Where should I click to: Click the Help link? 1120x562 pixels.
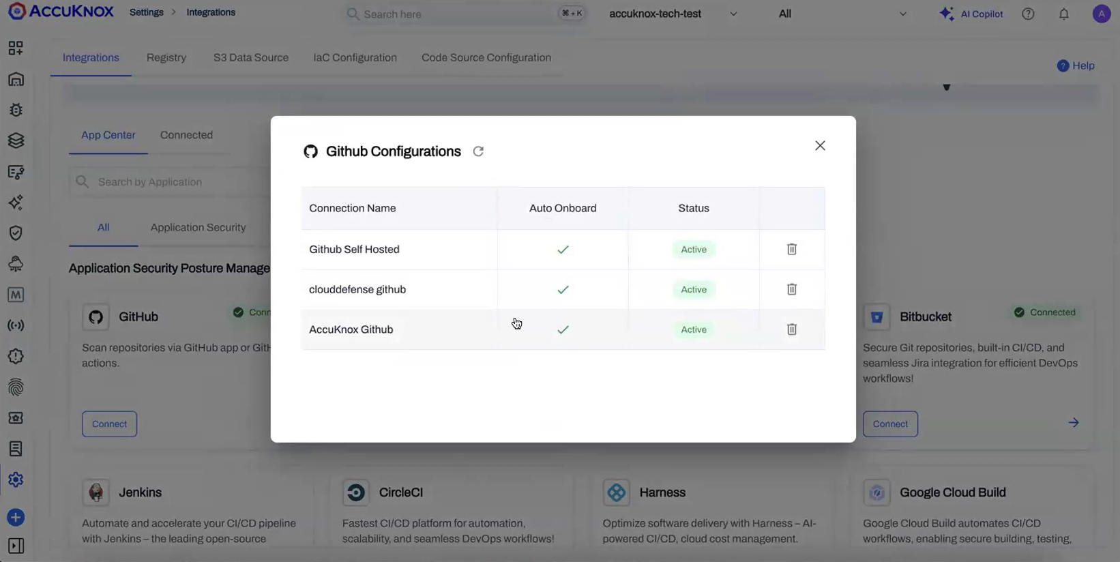(1076, 65)
